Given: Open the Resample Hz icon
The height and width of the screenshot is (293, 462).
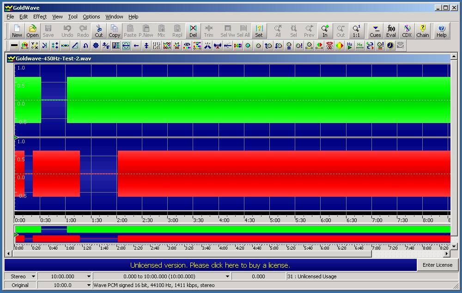Looking at the screenshot, I should [x=360, y=46].
